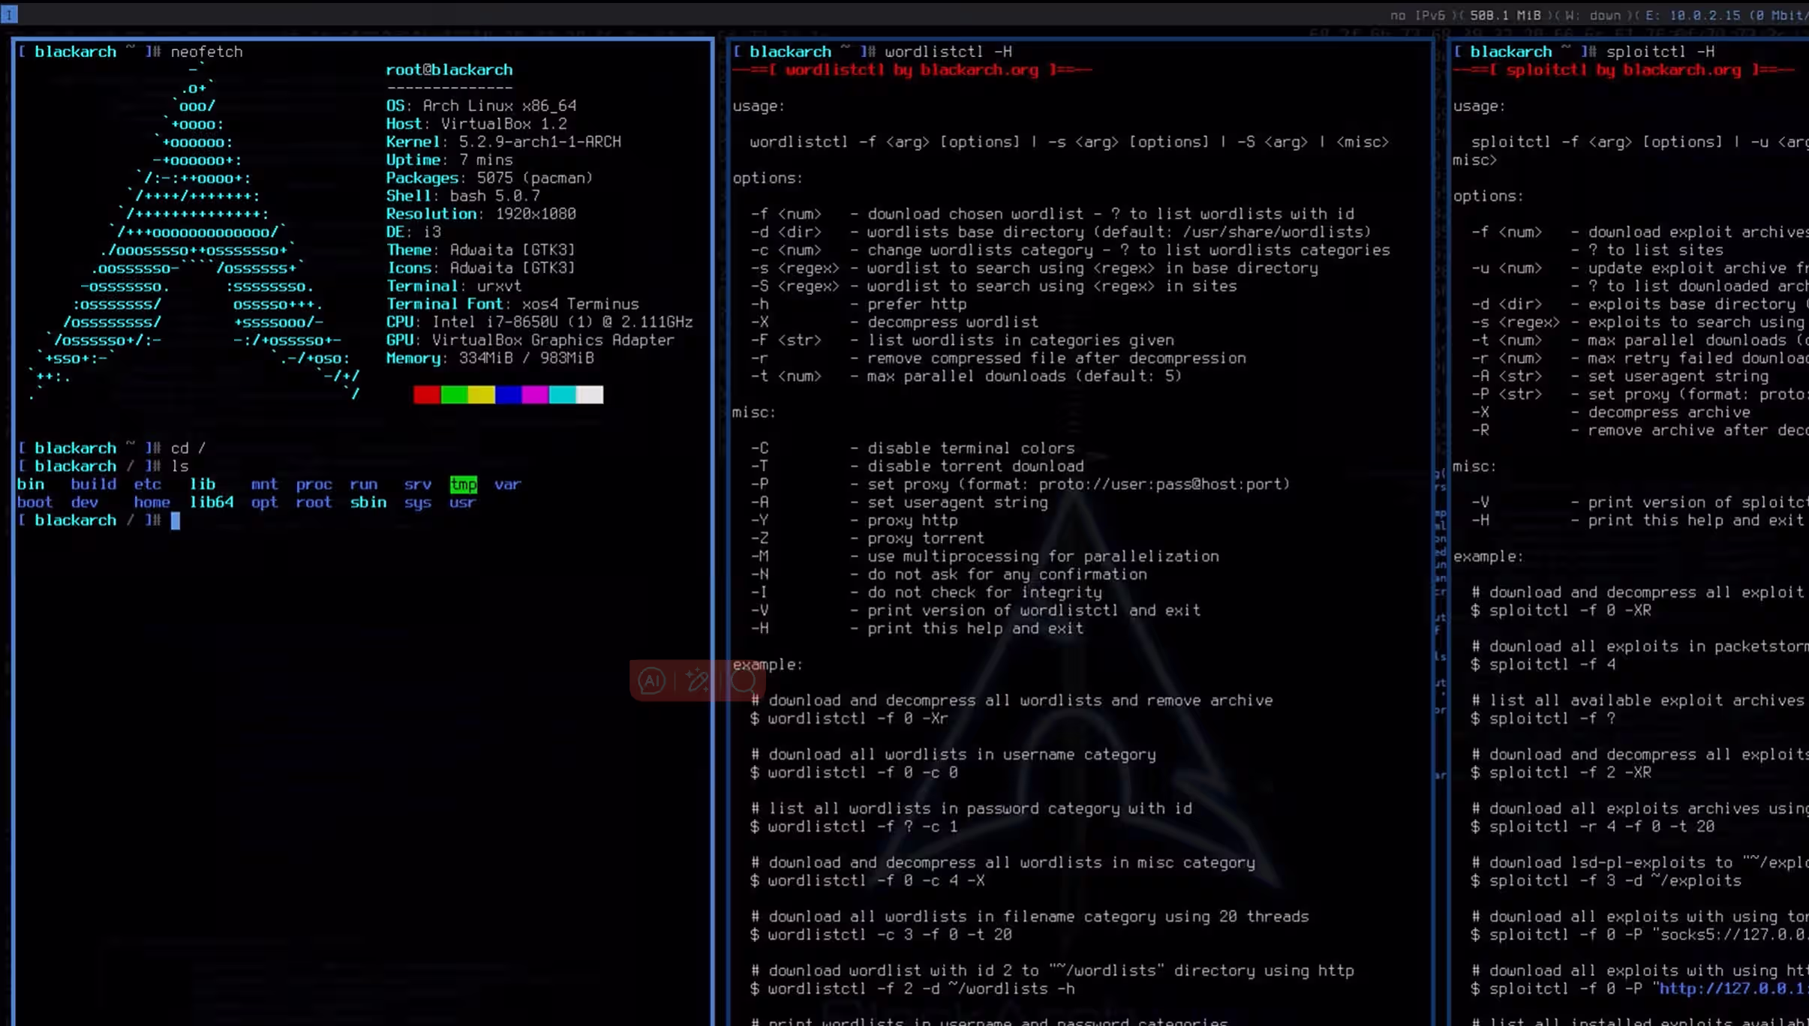Click the 'no IPv6' status bar item

click(x=1417, y=15)
